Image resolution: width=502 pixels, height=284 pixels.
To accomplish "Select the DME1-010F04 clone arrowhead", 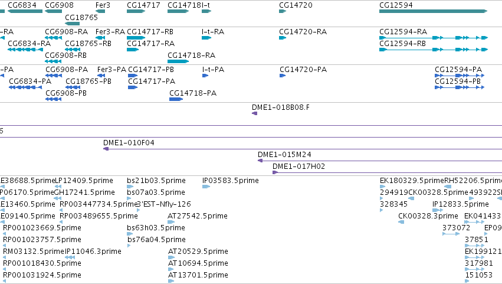I will pyautogui.click(x=106, y=149).
